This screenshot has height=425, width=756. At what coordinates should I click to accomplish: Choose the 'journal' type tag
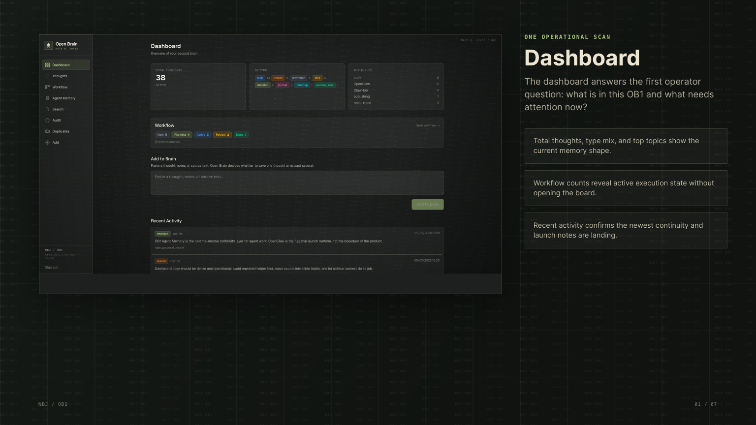coord(283,85)
